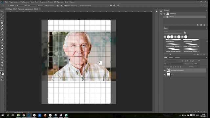Select the Rectangular Marquee tool
The height and width of the screenshot is (118, 210).
tap(2, 14)
